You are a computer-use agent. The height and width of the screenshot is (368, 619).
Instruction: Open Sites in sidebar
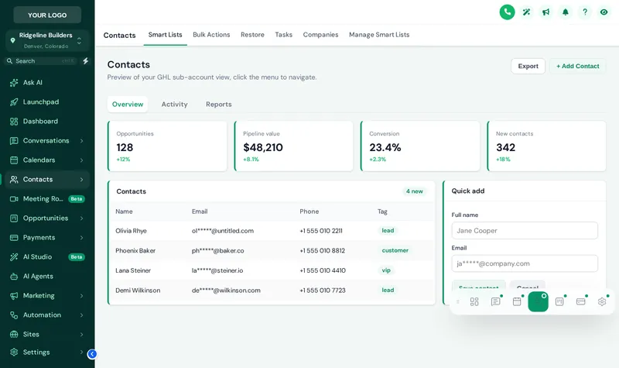click(46, 334)
